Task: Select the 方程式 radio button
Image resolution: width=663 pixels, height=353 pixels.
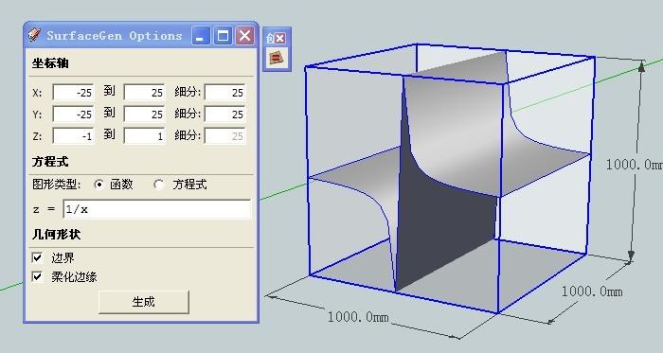Action: coord(159,185)
